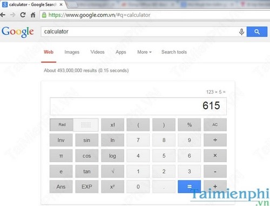Image resolution: width=270 pixels, height=206 pixels.
Task: Click the log function key
Action: pyautogui.click(x=112, y=156)
